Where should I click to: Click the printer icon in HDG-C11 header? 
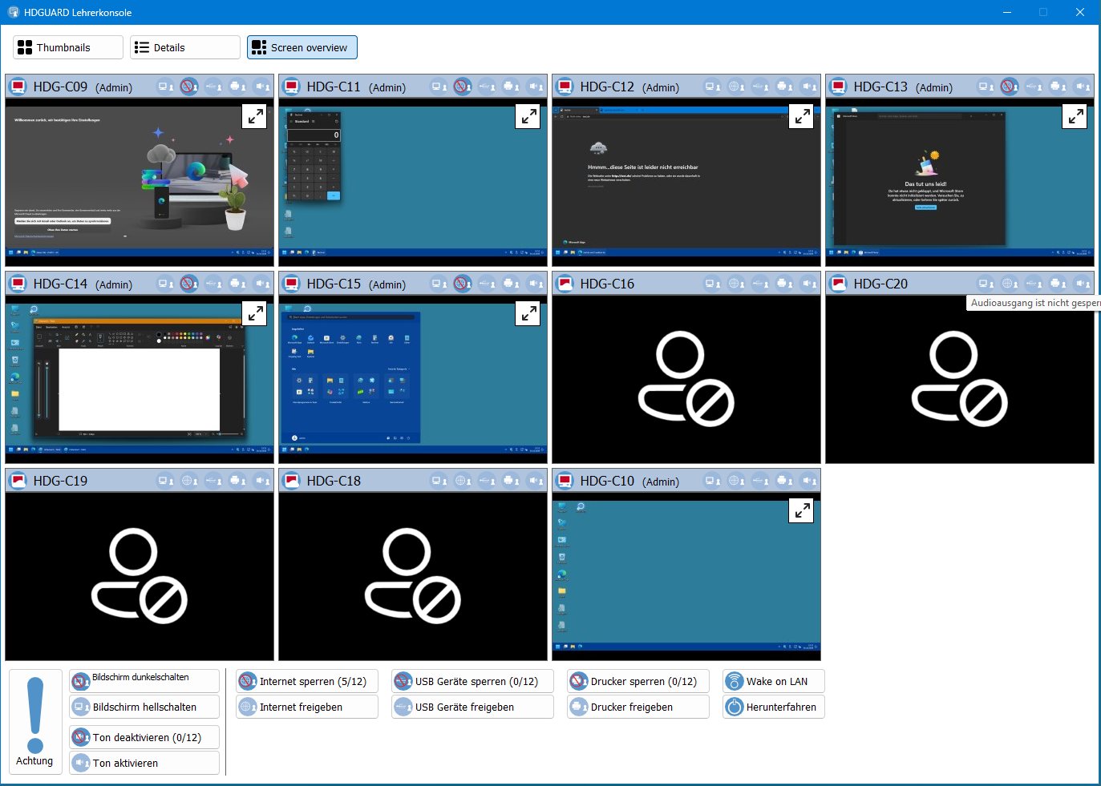(512, 87)
